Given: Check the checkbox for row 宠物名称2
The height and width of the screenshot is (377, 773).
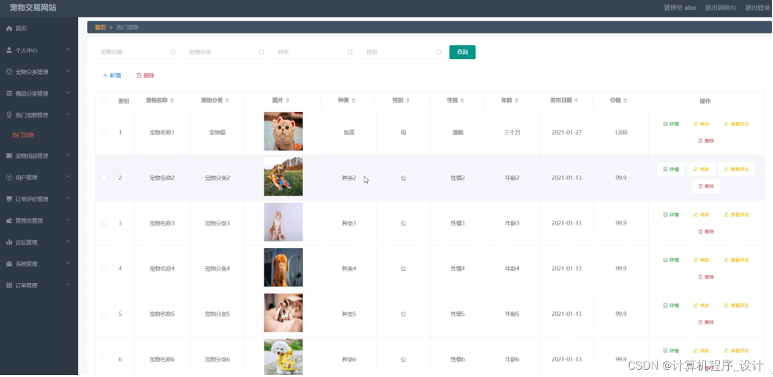Looking at the screenshot, I should (104, 178).
